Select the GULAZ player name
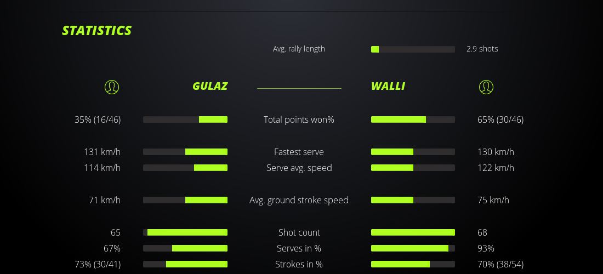 [210, 86]
